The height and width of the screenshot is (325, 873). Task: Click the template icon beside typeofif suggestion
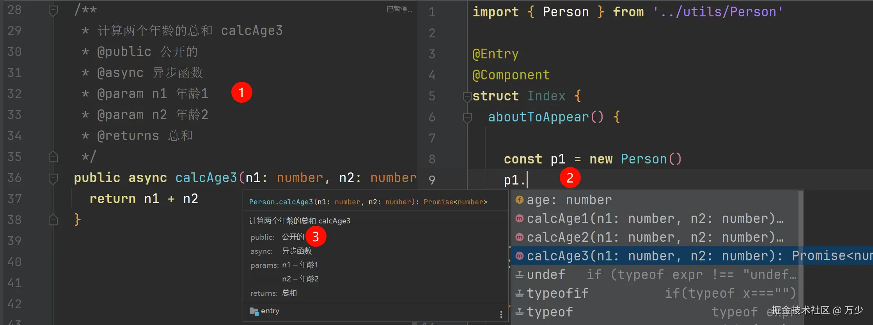point(519,293)
